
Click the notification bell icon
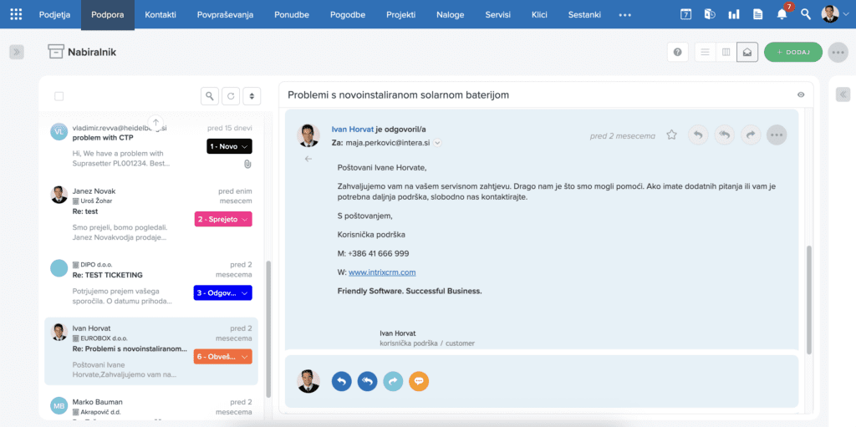(x=782, y=14)
